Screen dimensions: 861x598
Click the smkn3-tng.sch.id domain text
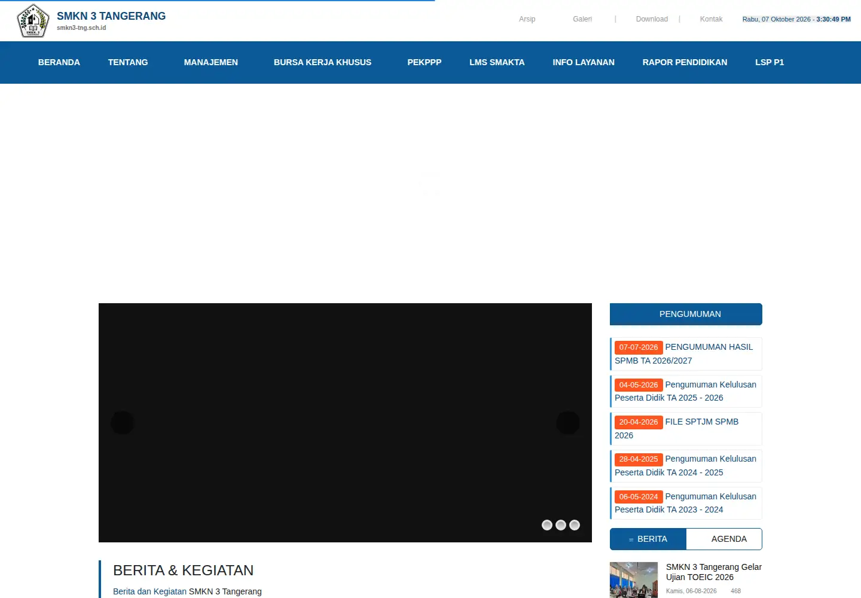[81, 28]
